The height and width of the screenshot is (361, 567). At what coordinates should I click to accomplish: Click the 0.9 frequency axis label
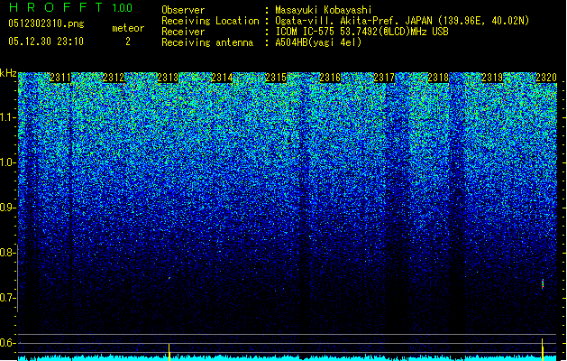click(x=8, y=208)
